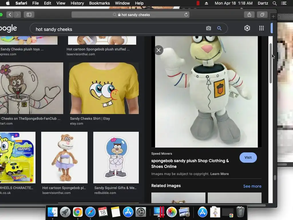The image size is (293, 220).
Task: Go back with Safari's back arrow
Action: [10, 15]
